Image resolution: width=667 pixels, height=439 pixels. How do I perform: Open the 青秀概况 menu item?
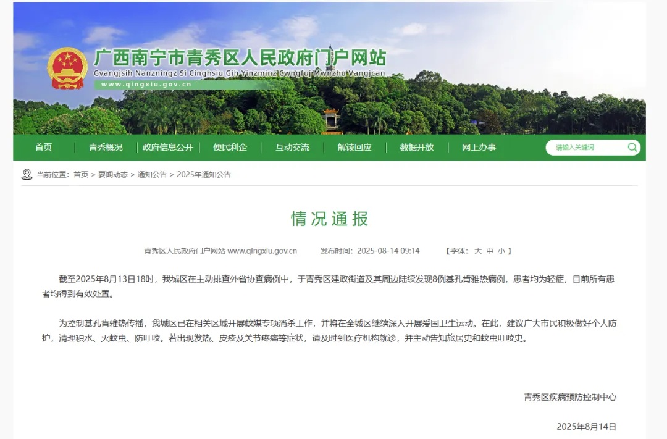click(106, 148)
